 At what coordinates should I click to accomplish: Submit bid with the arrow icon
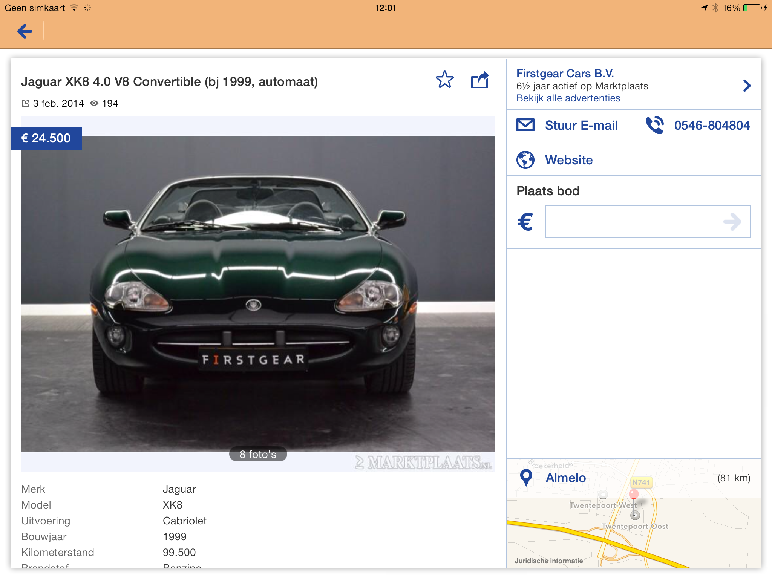(732, 222)
